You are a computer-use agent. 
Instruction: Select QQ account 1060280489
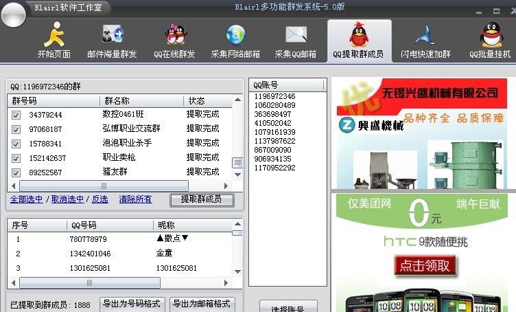(x=274, y=105)
